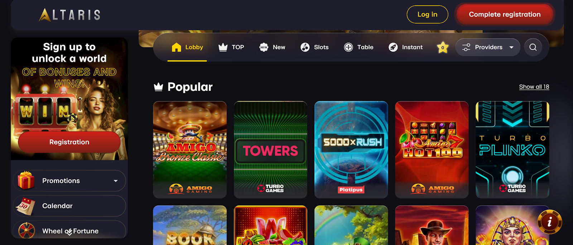The height and width of the screenshot is (245, 573).
Task: Click the Log in button
Action: pyautogui.click(x=427, y=14)
